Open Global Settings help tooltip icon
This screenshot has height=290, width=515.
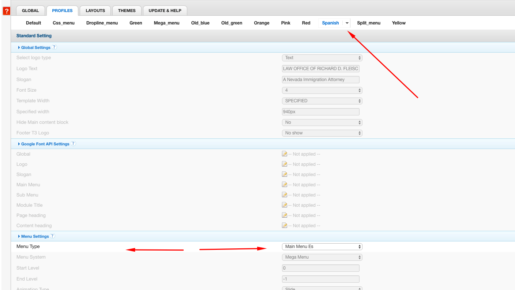(54, 47)
